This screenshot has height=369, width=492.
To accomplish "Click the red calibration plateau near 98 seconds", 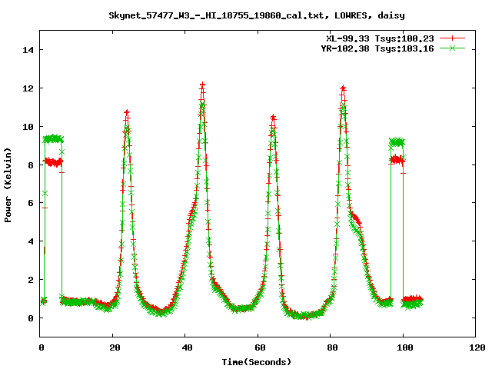I will click(x=397, y=159).
